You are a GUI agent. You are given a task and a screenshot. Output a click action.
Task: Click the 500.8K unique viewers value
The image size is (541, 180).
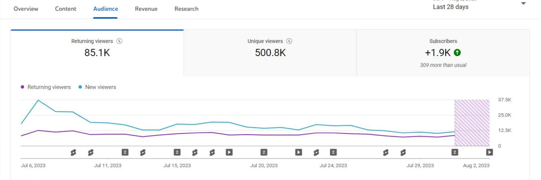[x=270, y=53]
